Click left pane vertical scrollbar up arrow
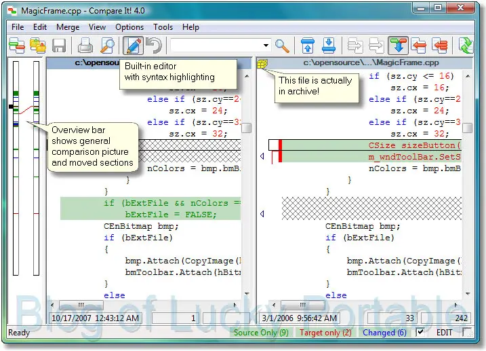 (247, 76)
